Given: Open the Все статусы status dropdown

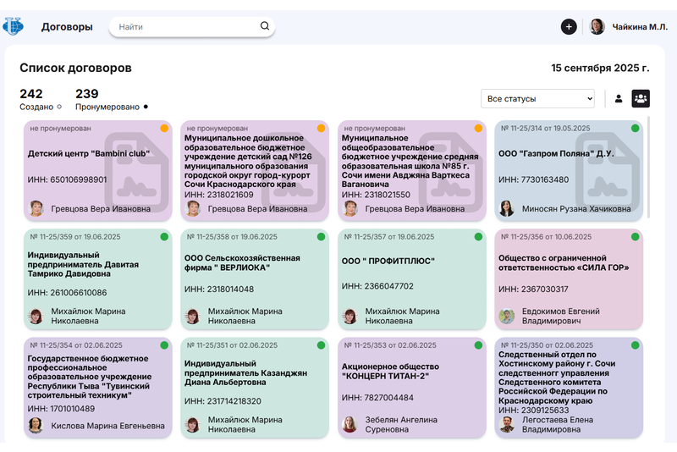Looking at the screenshot, I should pyautogui.click(x=537, y=98).
